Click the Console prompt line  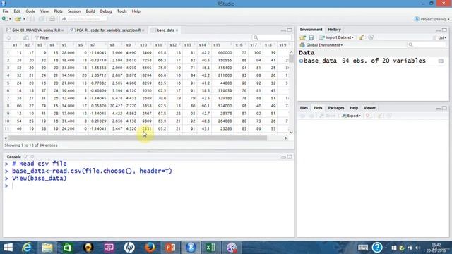point(148,186)
